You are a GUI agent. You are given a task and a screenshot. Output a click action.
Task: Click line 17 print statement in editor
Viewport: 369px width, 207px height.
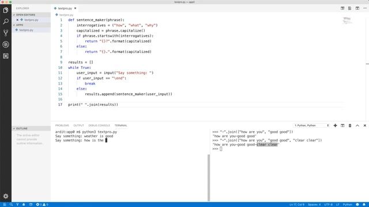pyautogui.click(x=93, y=105)
